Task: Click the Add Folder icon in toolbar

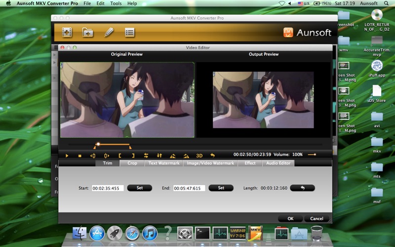Action: (87, 33)
